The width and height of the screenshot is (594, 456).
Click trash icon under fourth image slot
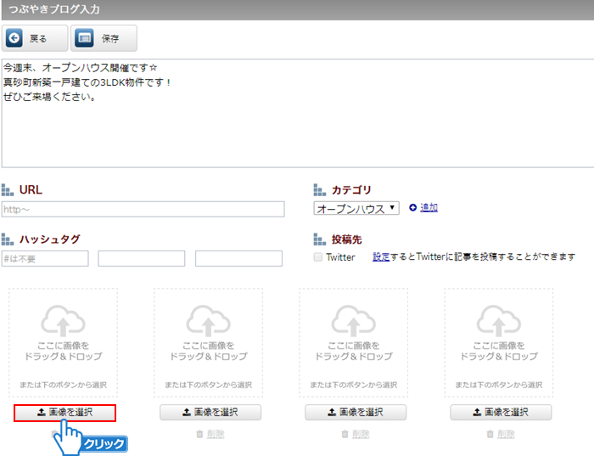(490, 434)
